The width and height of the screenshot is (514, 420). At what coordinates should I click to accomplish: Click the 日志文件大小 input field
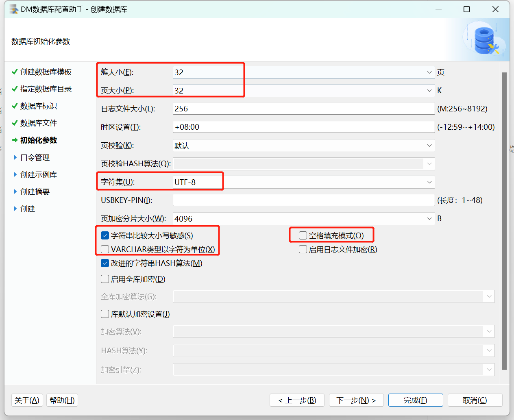tap(303, 109)
